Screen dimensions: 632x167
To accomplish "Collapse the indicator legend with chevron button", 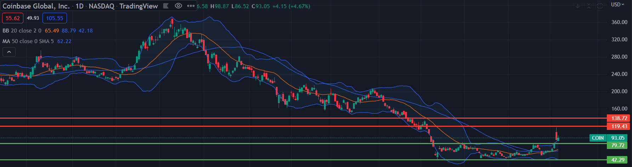I will point(9,52).
